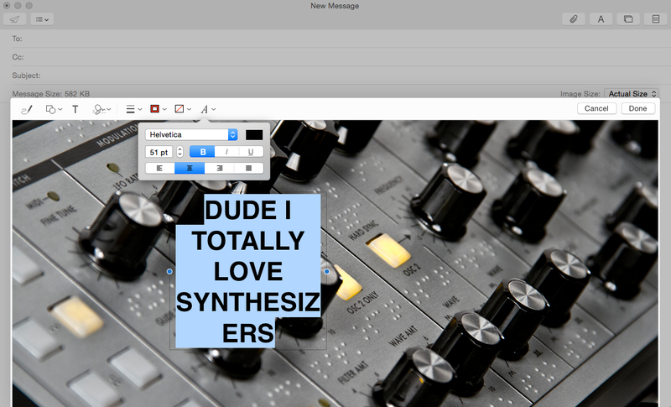Click the text SYNTHESIZ in the annotation
Screen dimensions: 671x407
coord(247,302)
